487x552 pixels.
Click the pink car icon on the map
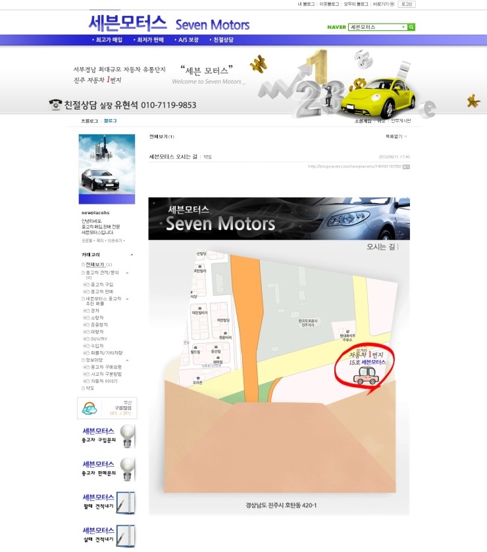pos(366,376)
